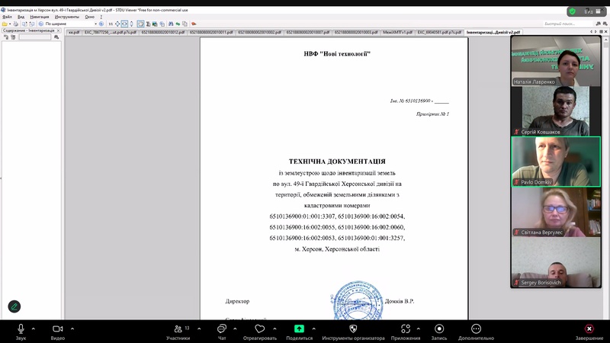The width and height of the screenshot is (610, 343).
Task: Switch to EXC_69040581.pdf.p7s.pdf tab
Action: point(439,32)
